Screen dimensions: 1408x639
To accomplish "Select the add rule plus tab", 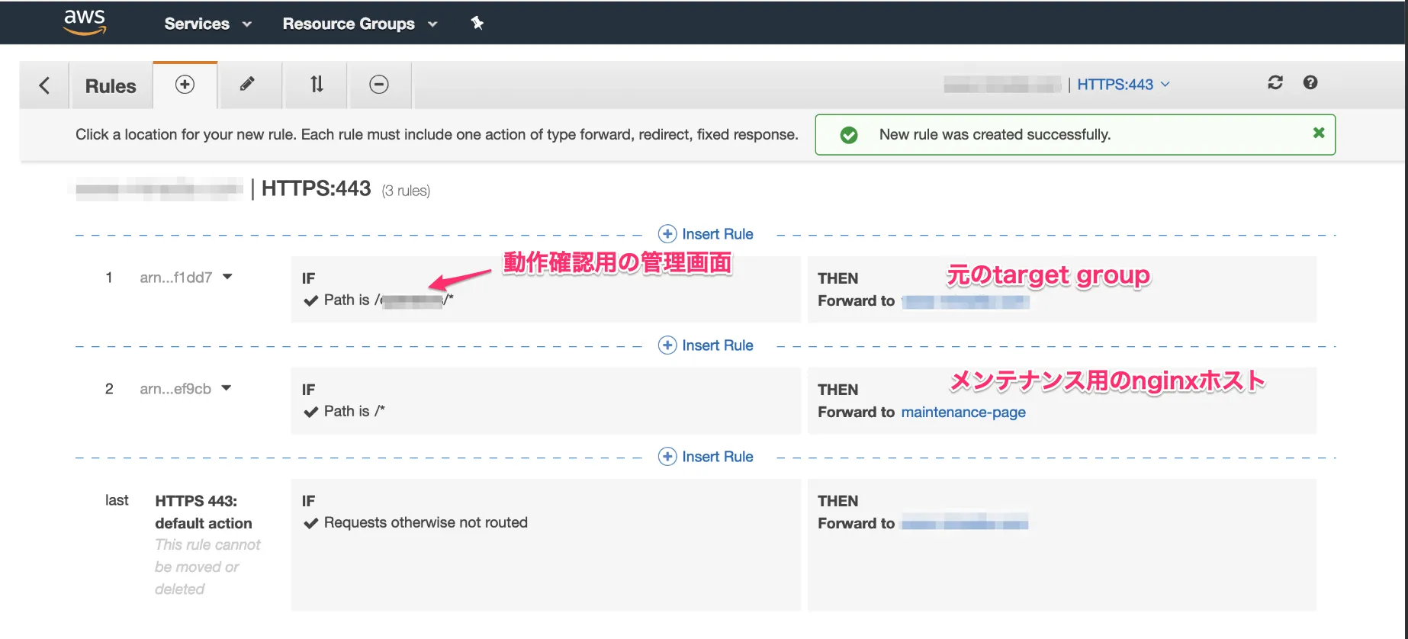I will point(185,85).
